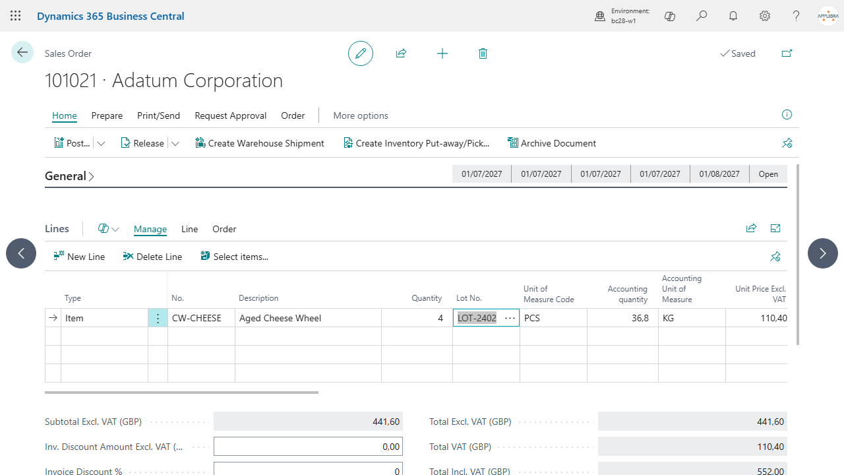Expand the Post dropdown arrow
Viewport: 844px width, 475px height.
pyautogui.click(x=101, y=143)
